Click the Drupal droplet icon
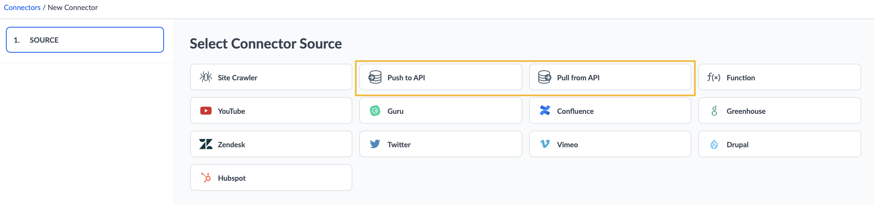The height and width of the screenshot is (205, 874). click(714, 144)
